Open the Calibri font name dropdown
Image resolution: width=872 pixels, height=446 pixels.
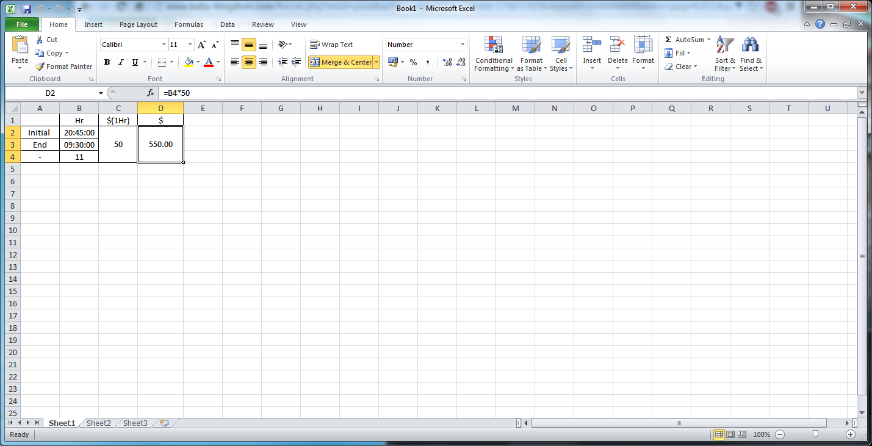(x=164, y=45)
